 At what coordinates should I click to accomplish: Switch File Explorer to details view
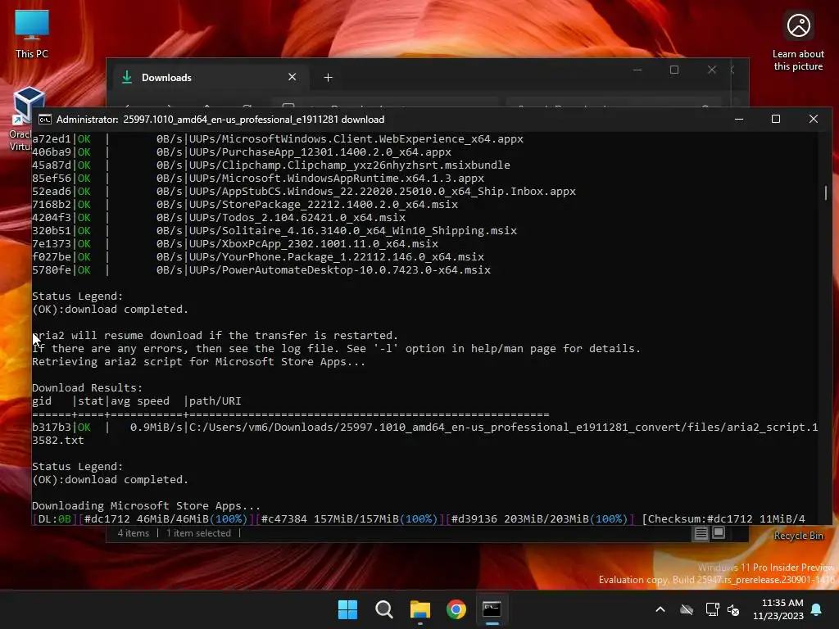tap(701, 533)
